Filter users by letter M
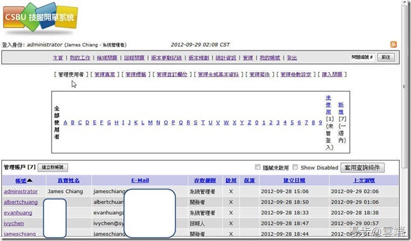Viewport: 411px width, 241px height. pos(150,122)
